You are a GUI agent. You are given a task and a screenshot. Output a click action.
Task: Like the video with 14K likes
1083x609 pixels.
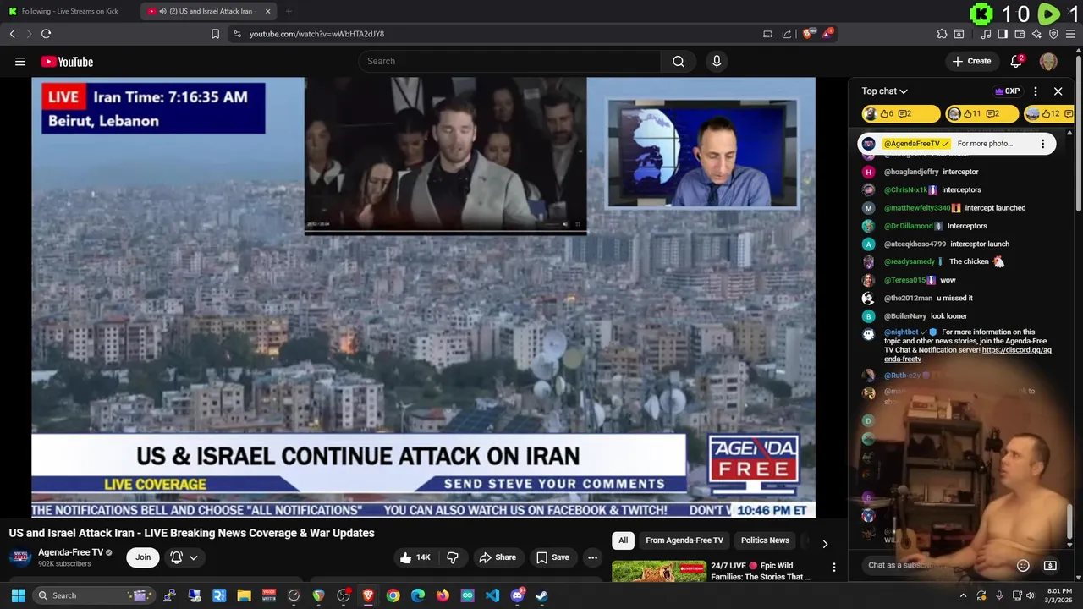(x=415, y=557)
